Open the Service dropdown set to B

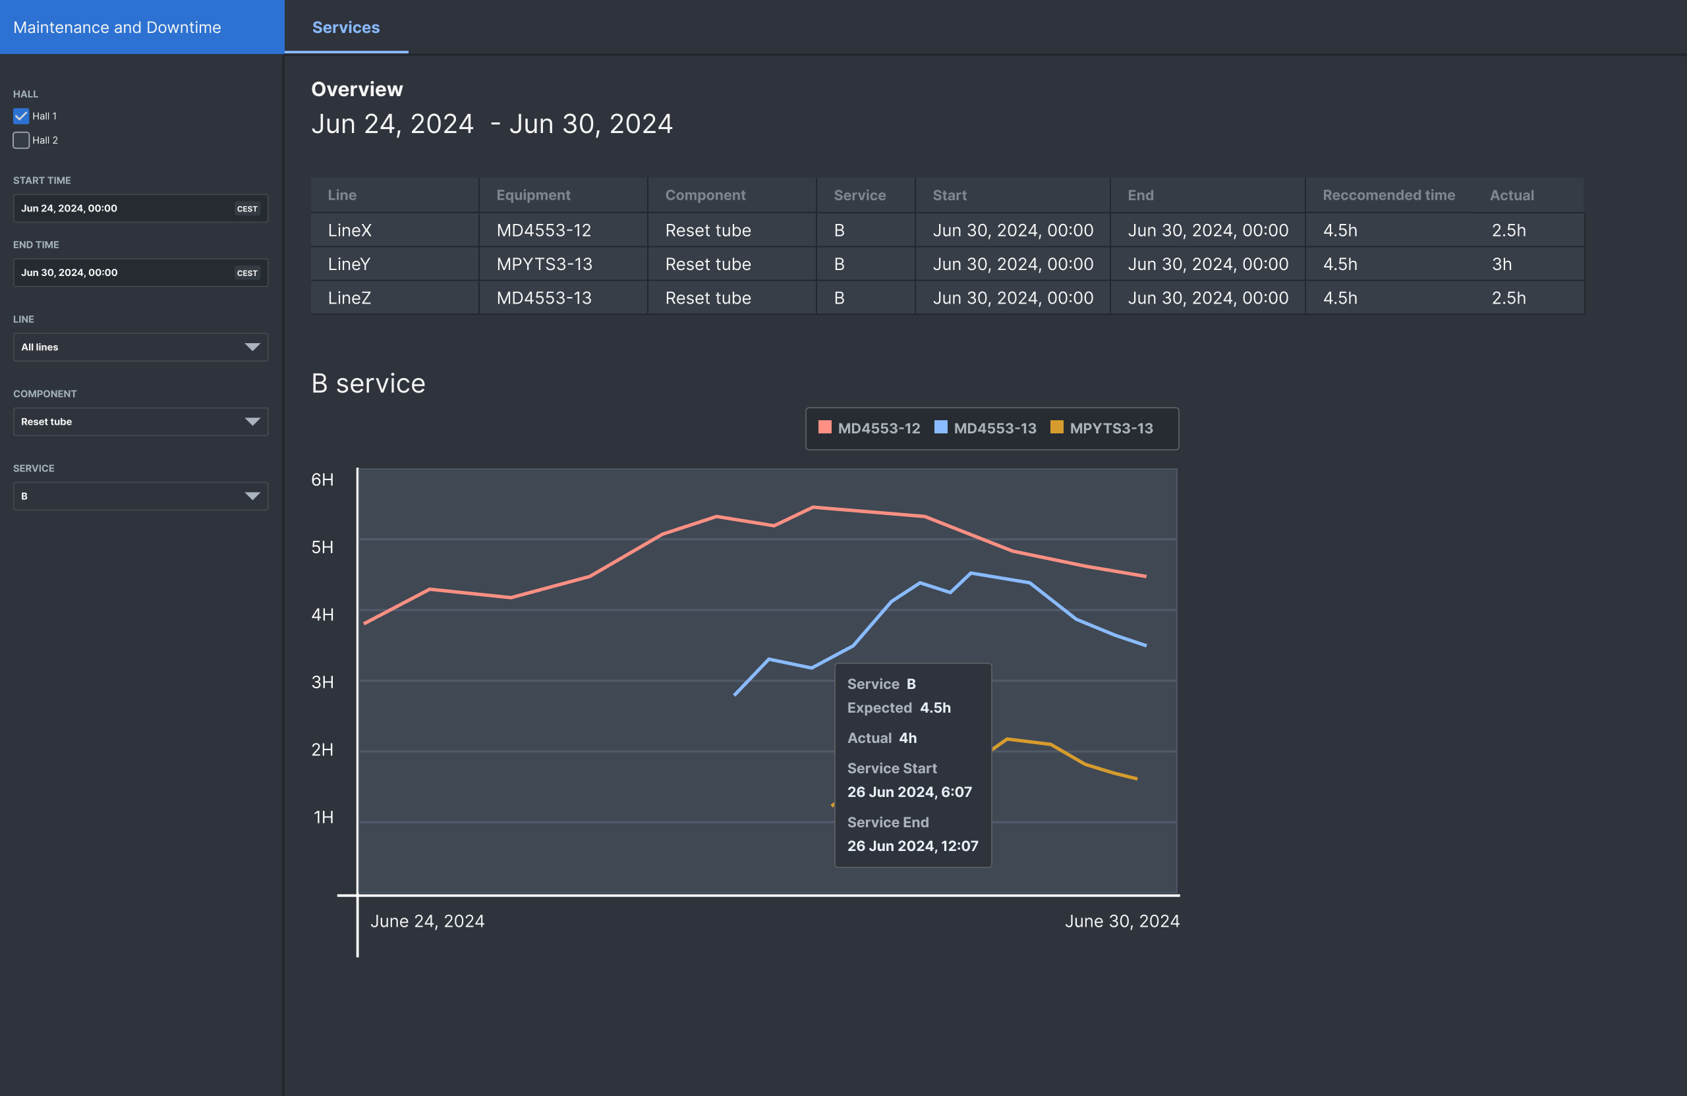(140, 496)
